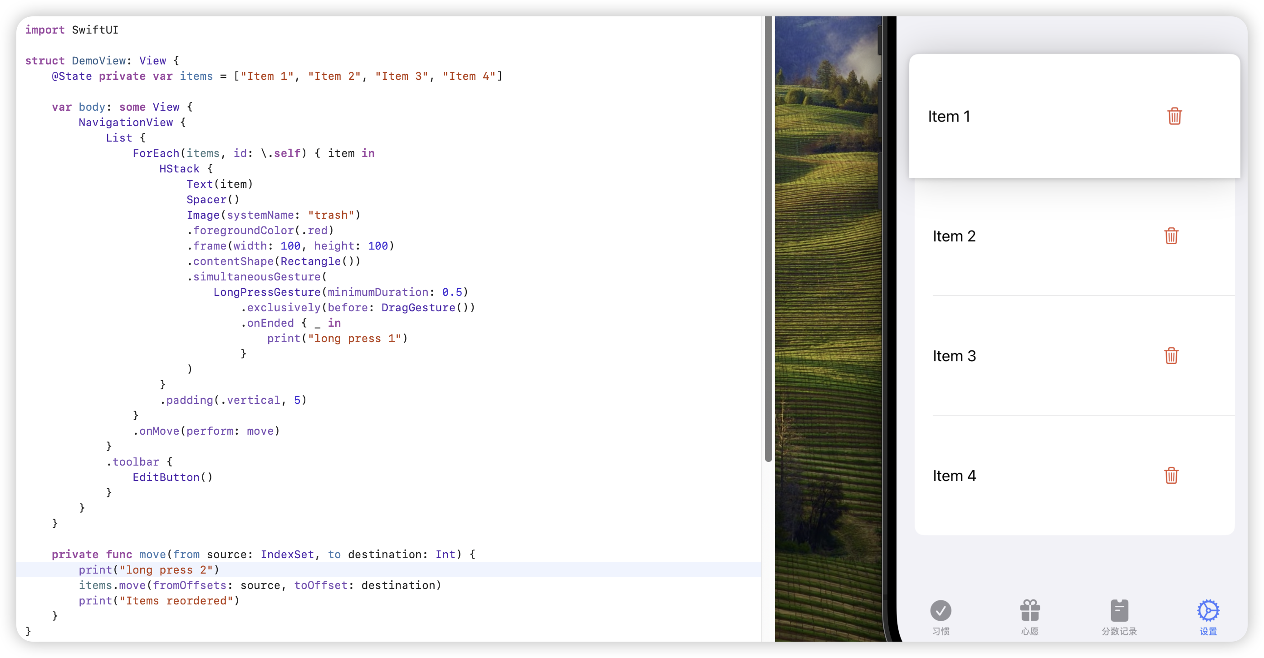The image size is (1264, 658).
Task: Click the .onEnded { _ in line
Action: click(x=290, y=324)
